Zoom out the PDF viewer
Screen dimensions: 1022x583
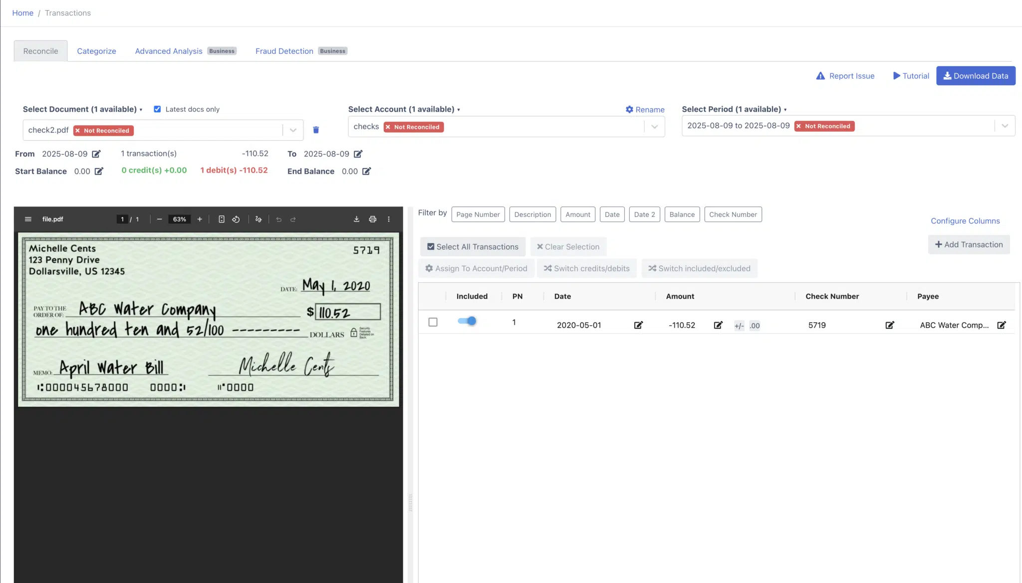point(159,219)
